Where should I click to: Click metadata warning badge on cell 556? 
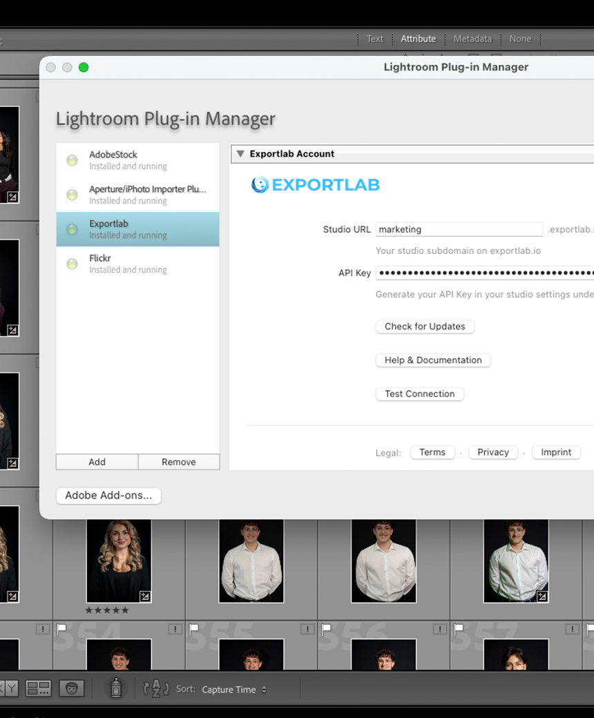pyautogui.click(x=440, y=629)
